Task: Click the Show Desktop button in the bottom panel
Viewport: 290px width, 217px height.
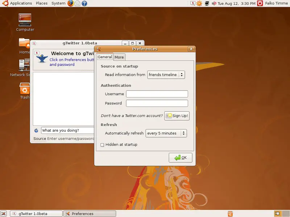Action: (4, 214)
